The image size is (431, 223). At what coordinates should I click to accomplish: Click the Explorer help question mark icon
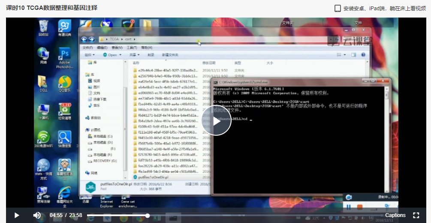363,55
